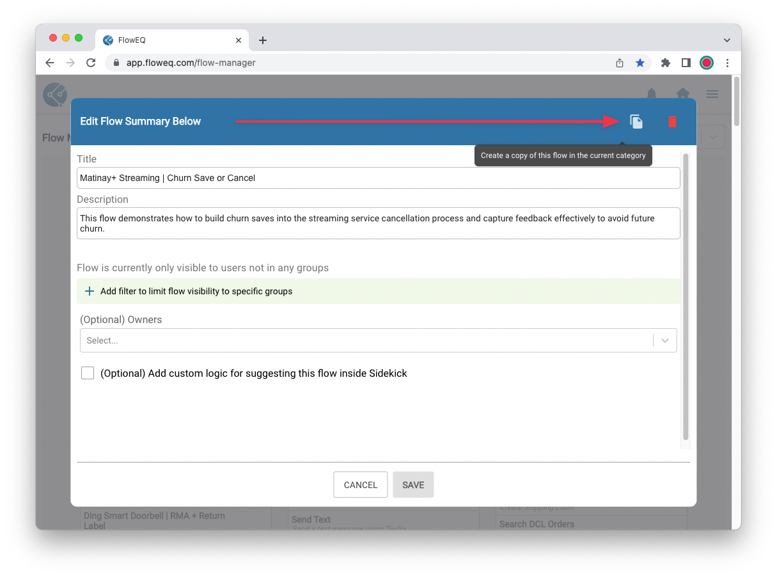Toggle the browser side panel icon
The image size is (777, 577).
(x=686, y=63)
